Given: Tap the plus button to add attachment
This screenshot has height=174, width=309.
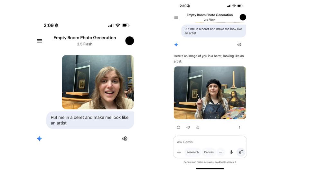Looking at the screenshot, I should 179,152.
